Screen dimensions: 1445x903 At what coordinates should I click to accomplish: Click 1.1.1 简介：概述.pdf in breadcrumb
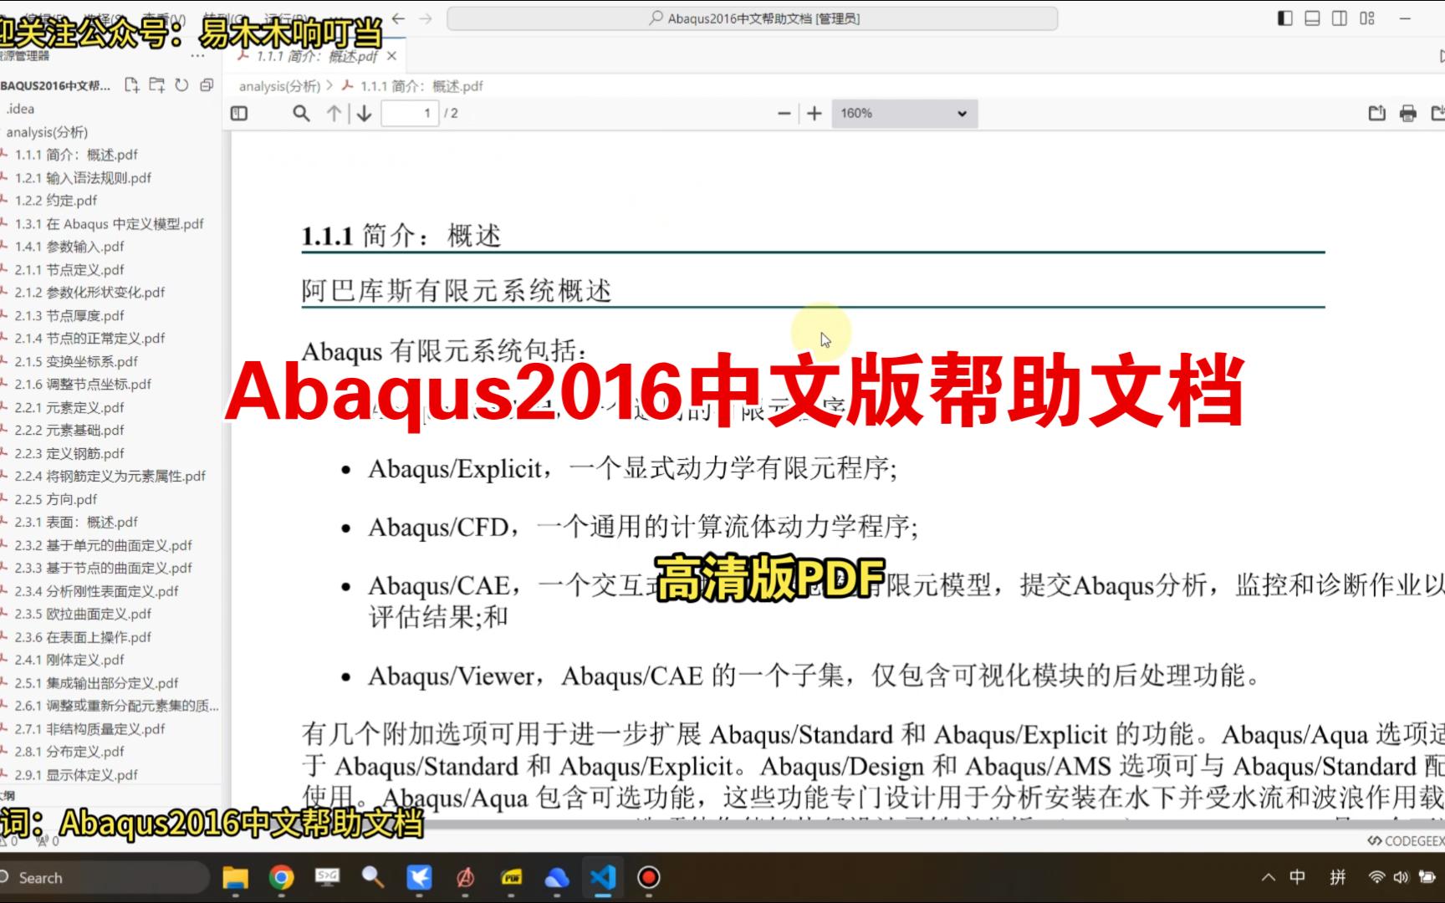[421, 86]
